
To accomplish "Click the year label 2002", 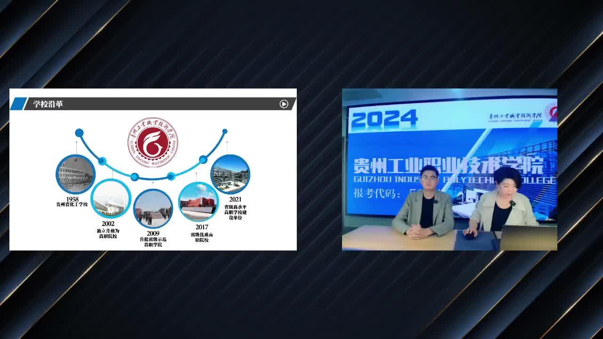I will (x=108, y=224).
